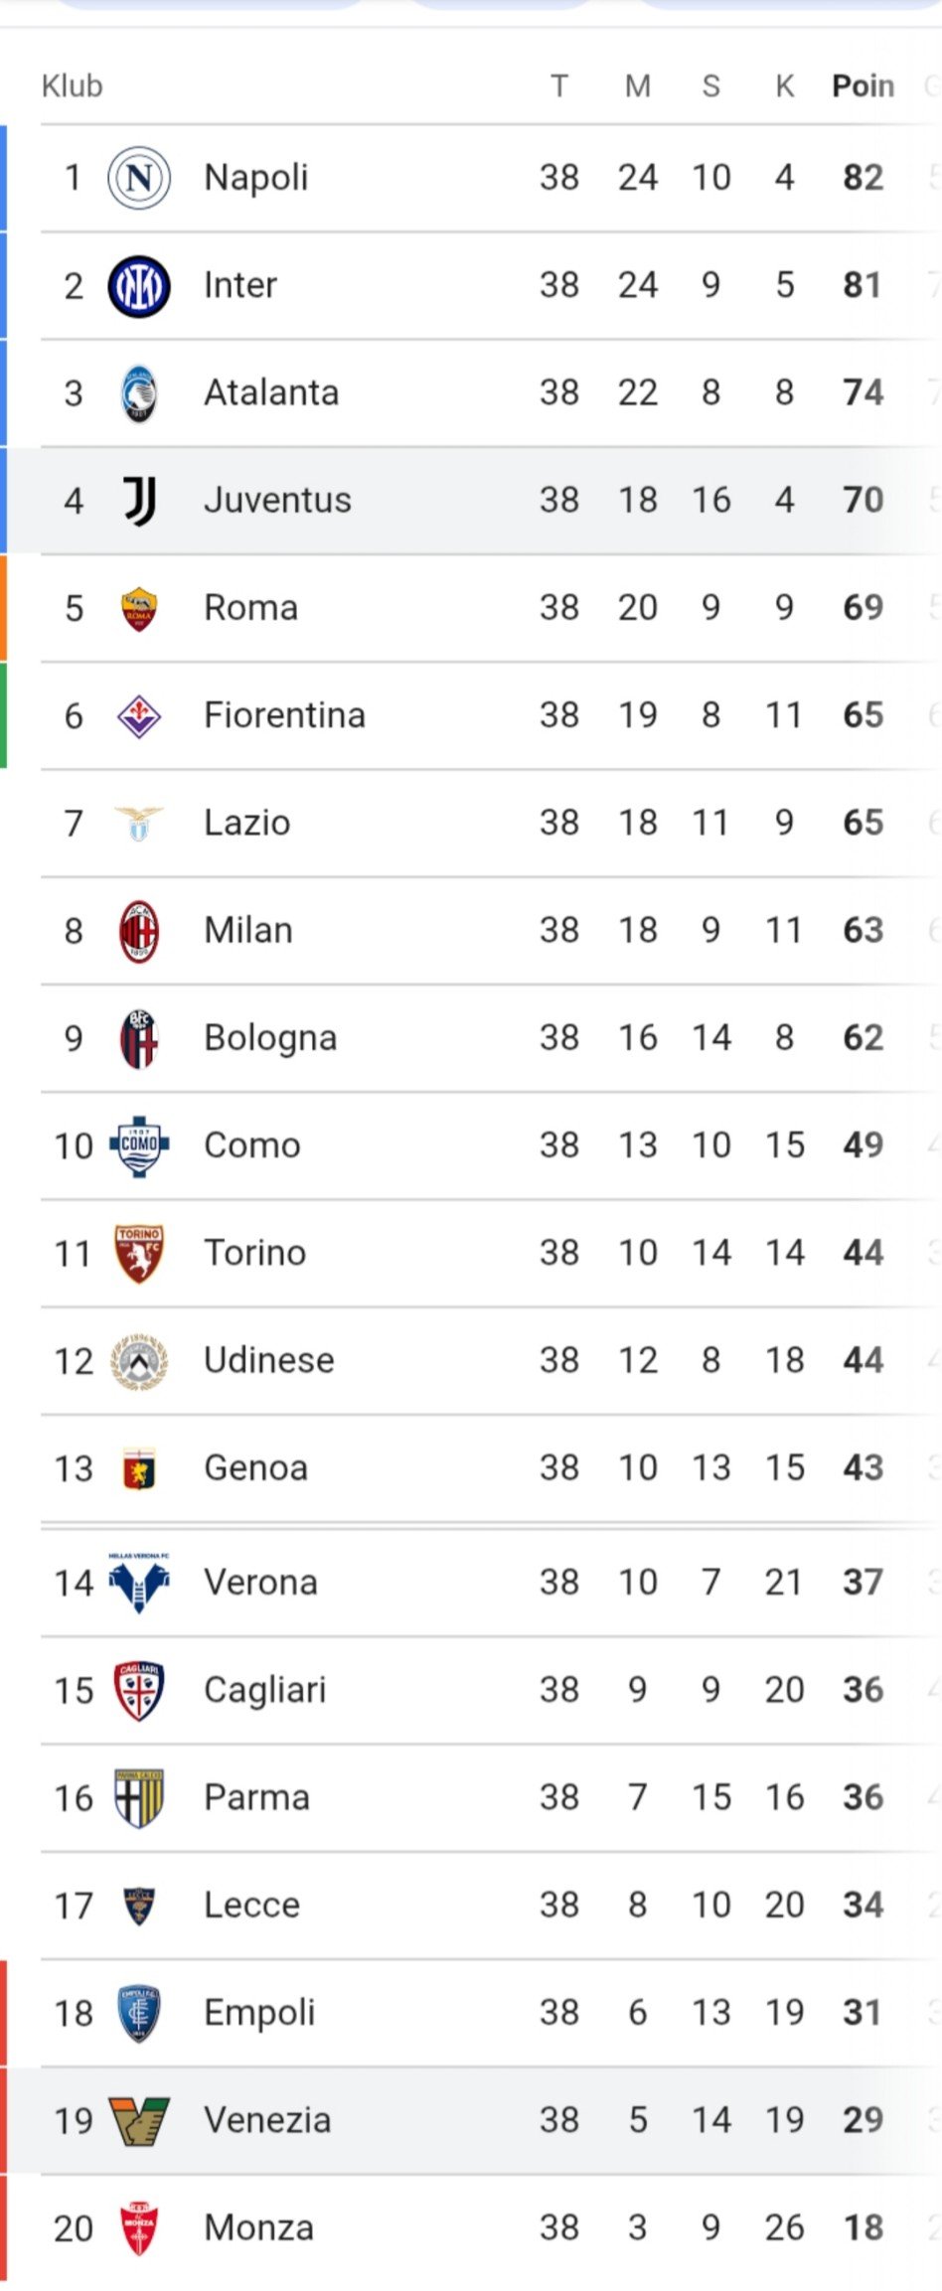Click the Milan club crest

(x=139, y=932)
